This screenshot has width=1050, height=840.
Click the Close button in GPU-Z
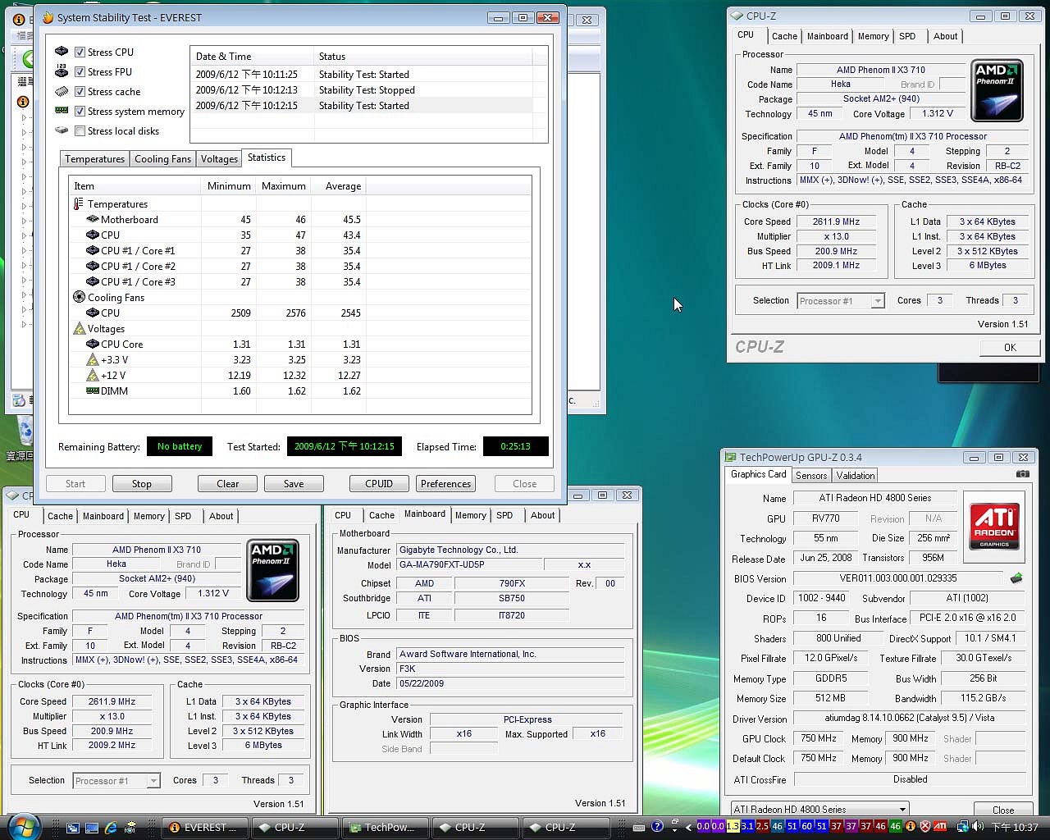tap(1002, 810)
